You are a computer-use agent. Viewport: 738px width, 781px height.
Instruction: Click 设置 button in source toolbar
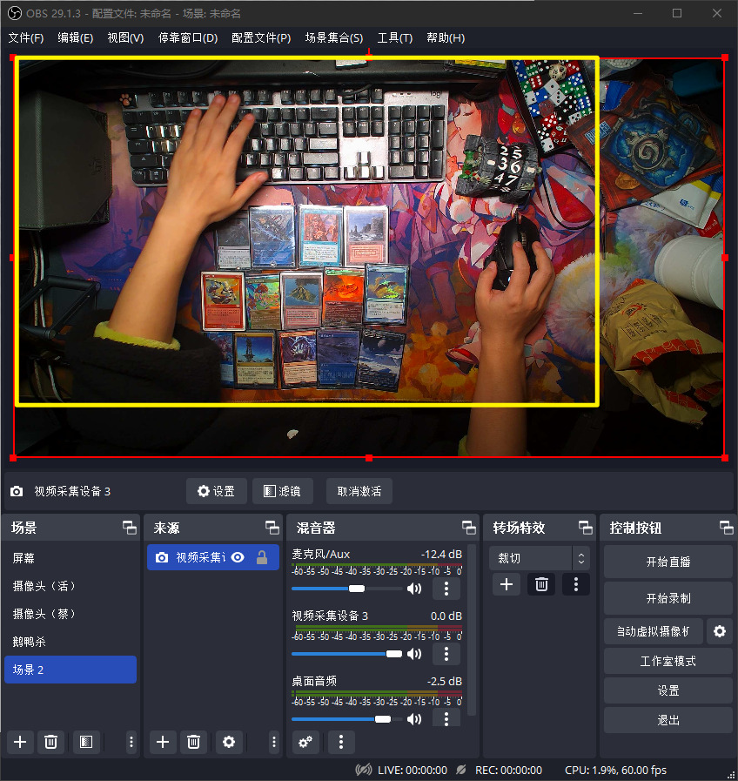pyautogui.click(x=216, y=491)
